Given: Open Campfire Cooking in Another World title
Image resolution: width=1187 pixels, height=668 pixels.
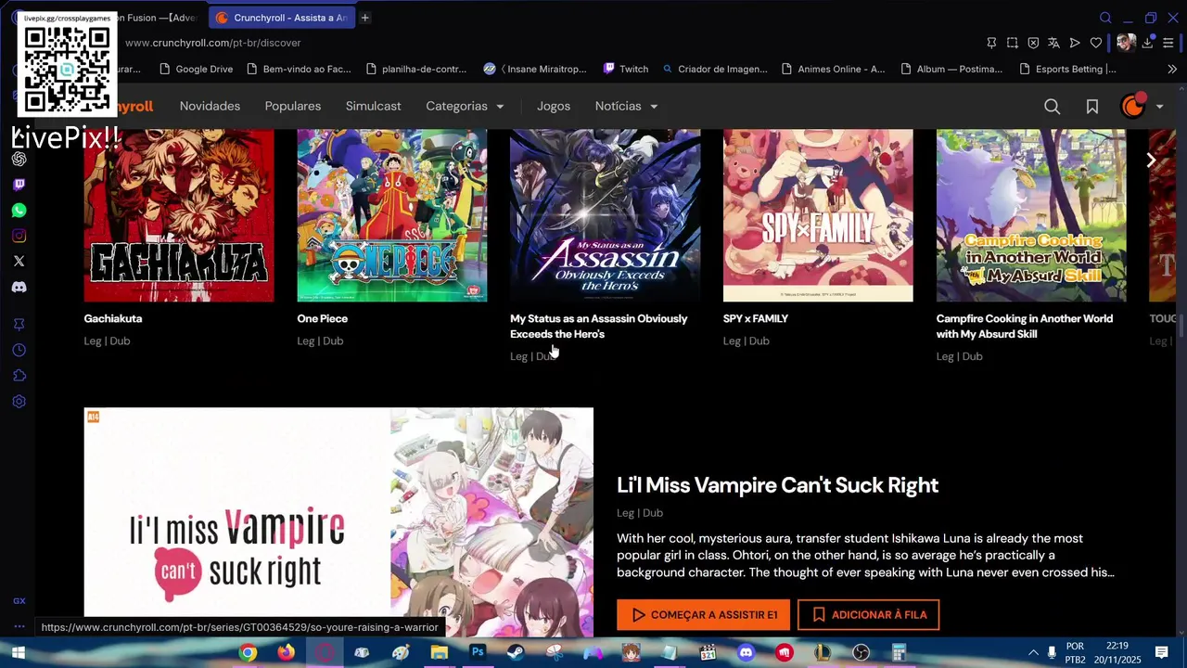Looking at the screenshot, I should [x=1024, y=327].
